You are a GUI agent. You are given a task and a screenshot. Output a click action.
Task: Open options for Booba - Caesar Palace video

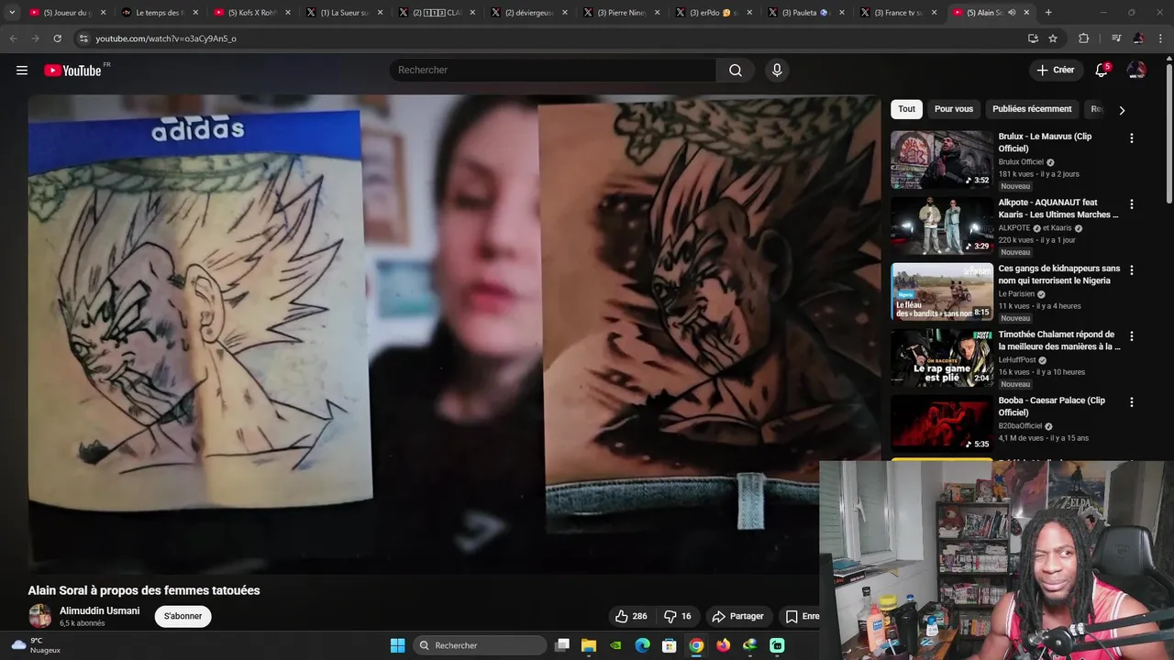1131,402
